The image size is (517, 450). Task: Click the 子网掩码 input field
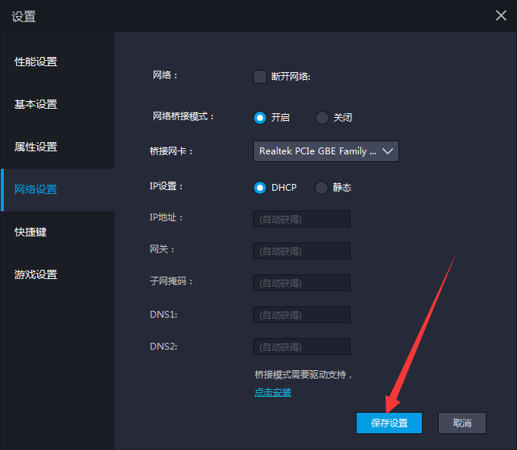[x=301, y=283]
